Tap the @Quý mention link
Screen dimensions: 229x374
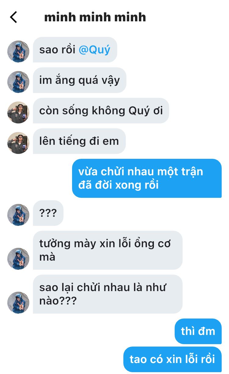coord(94,50)
